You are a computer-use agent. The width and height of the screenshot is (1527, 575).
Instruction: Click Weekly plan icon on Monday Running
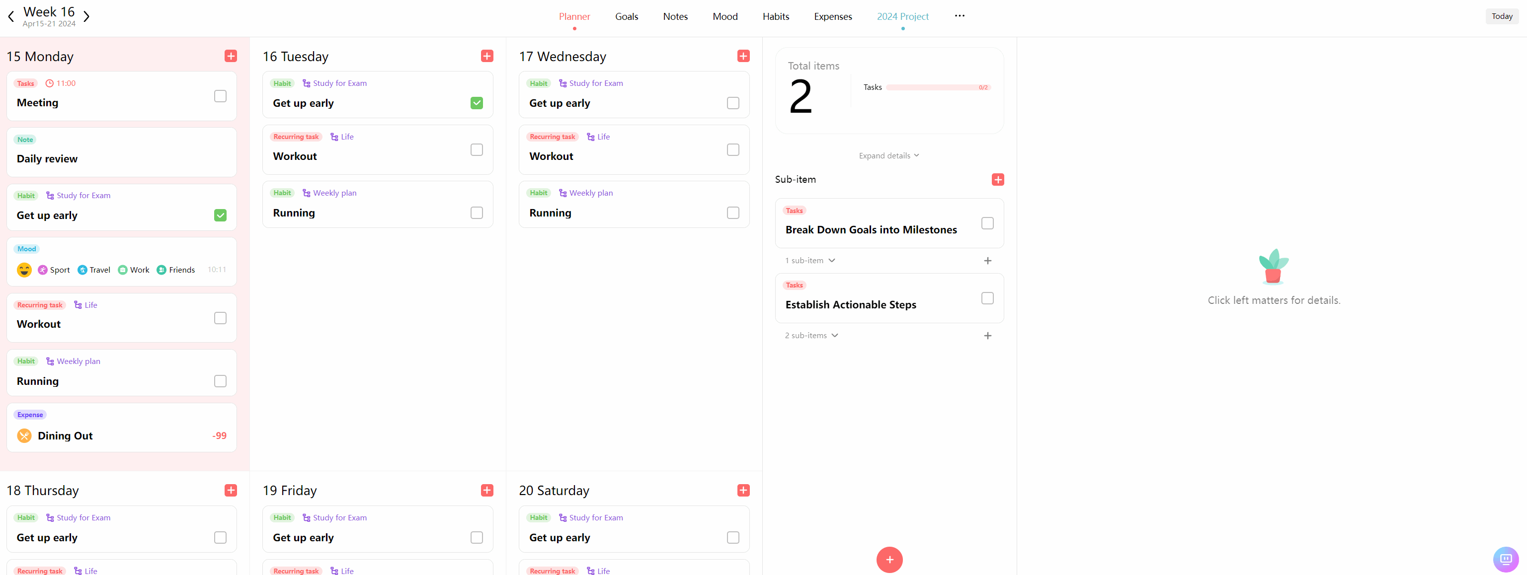click(x=50, y=361)
